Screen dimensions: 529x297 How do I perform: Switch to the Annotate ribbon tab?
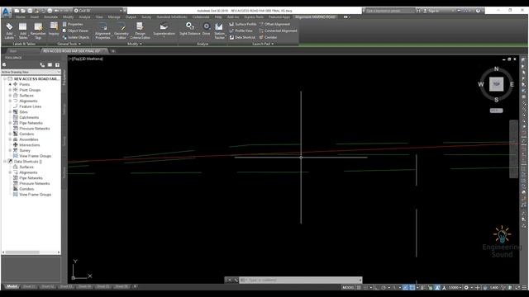(x=50, y=16)
